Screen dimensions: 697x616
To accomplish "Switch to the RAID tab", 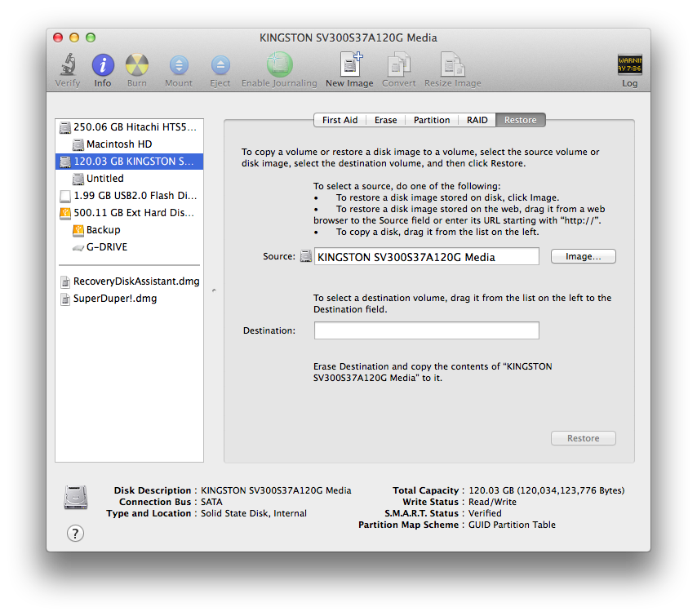I will point(477,120).
